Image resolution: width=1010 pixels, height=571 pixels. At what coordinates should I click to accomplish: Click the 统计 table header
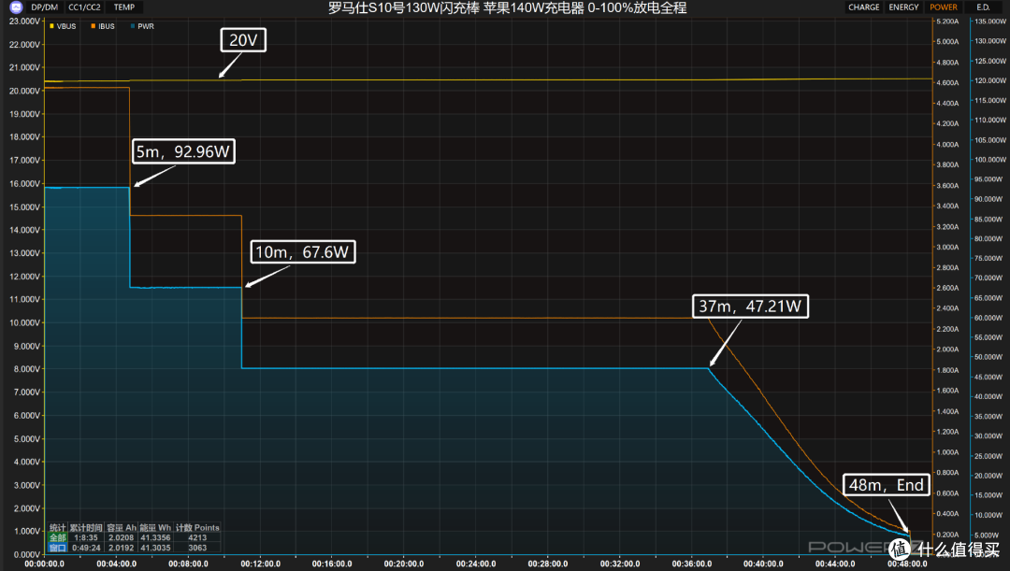[x=58, y=527]
